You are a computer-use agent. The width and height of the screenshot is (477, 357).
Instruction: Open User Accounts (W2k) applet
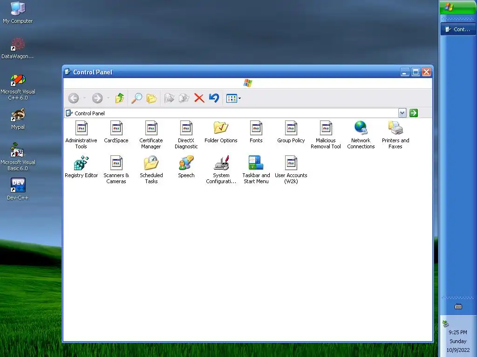coord(291,170)
